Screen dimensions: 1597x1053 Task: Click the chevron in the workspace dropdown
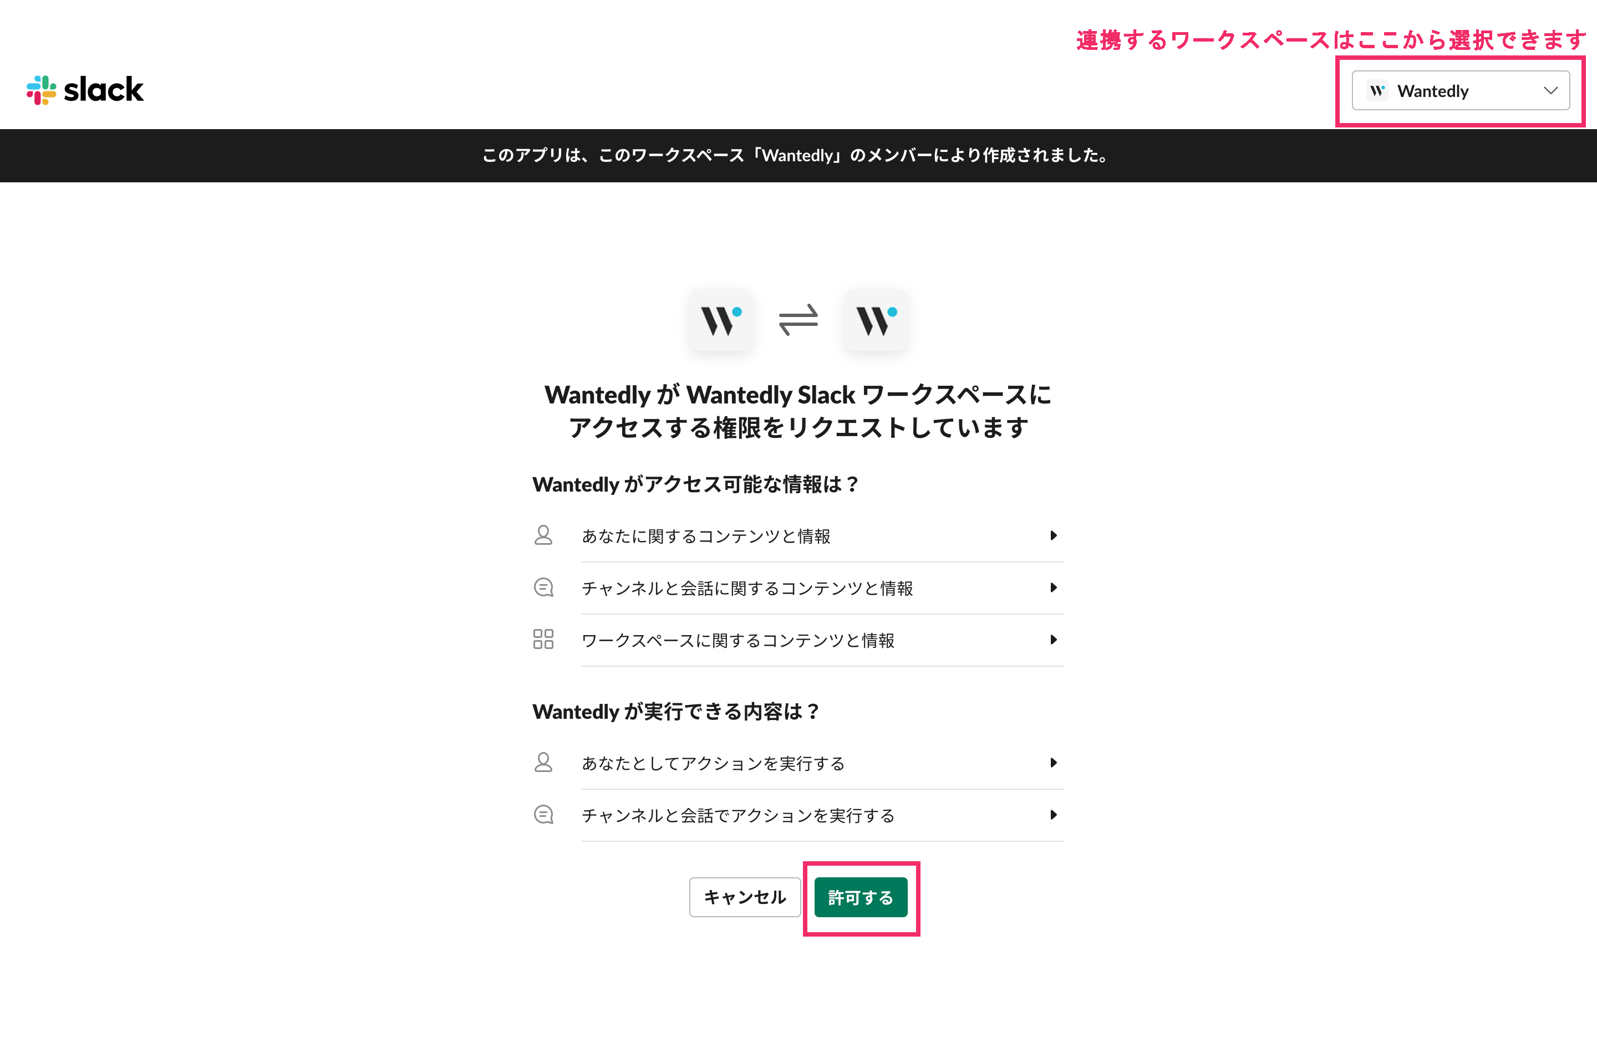click(1550, 91)
